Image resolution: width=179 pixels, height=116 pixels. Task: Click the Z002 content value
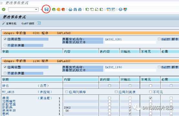(67, 108)
